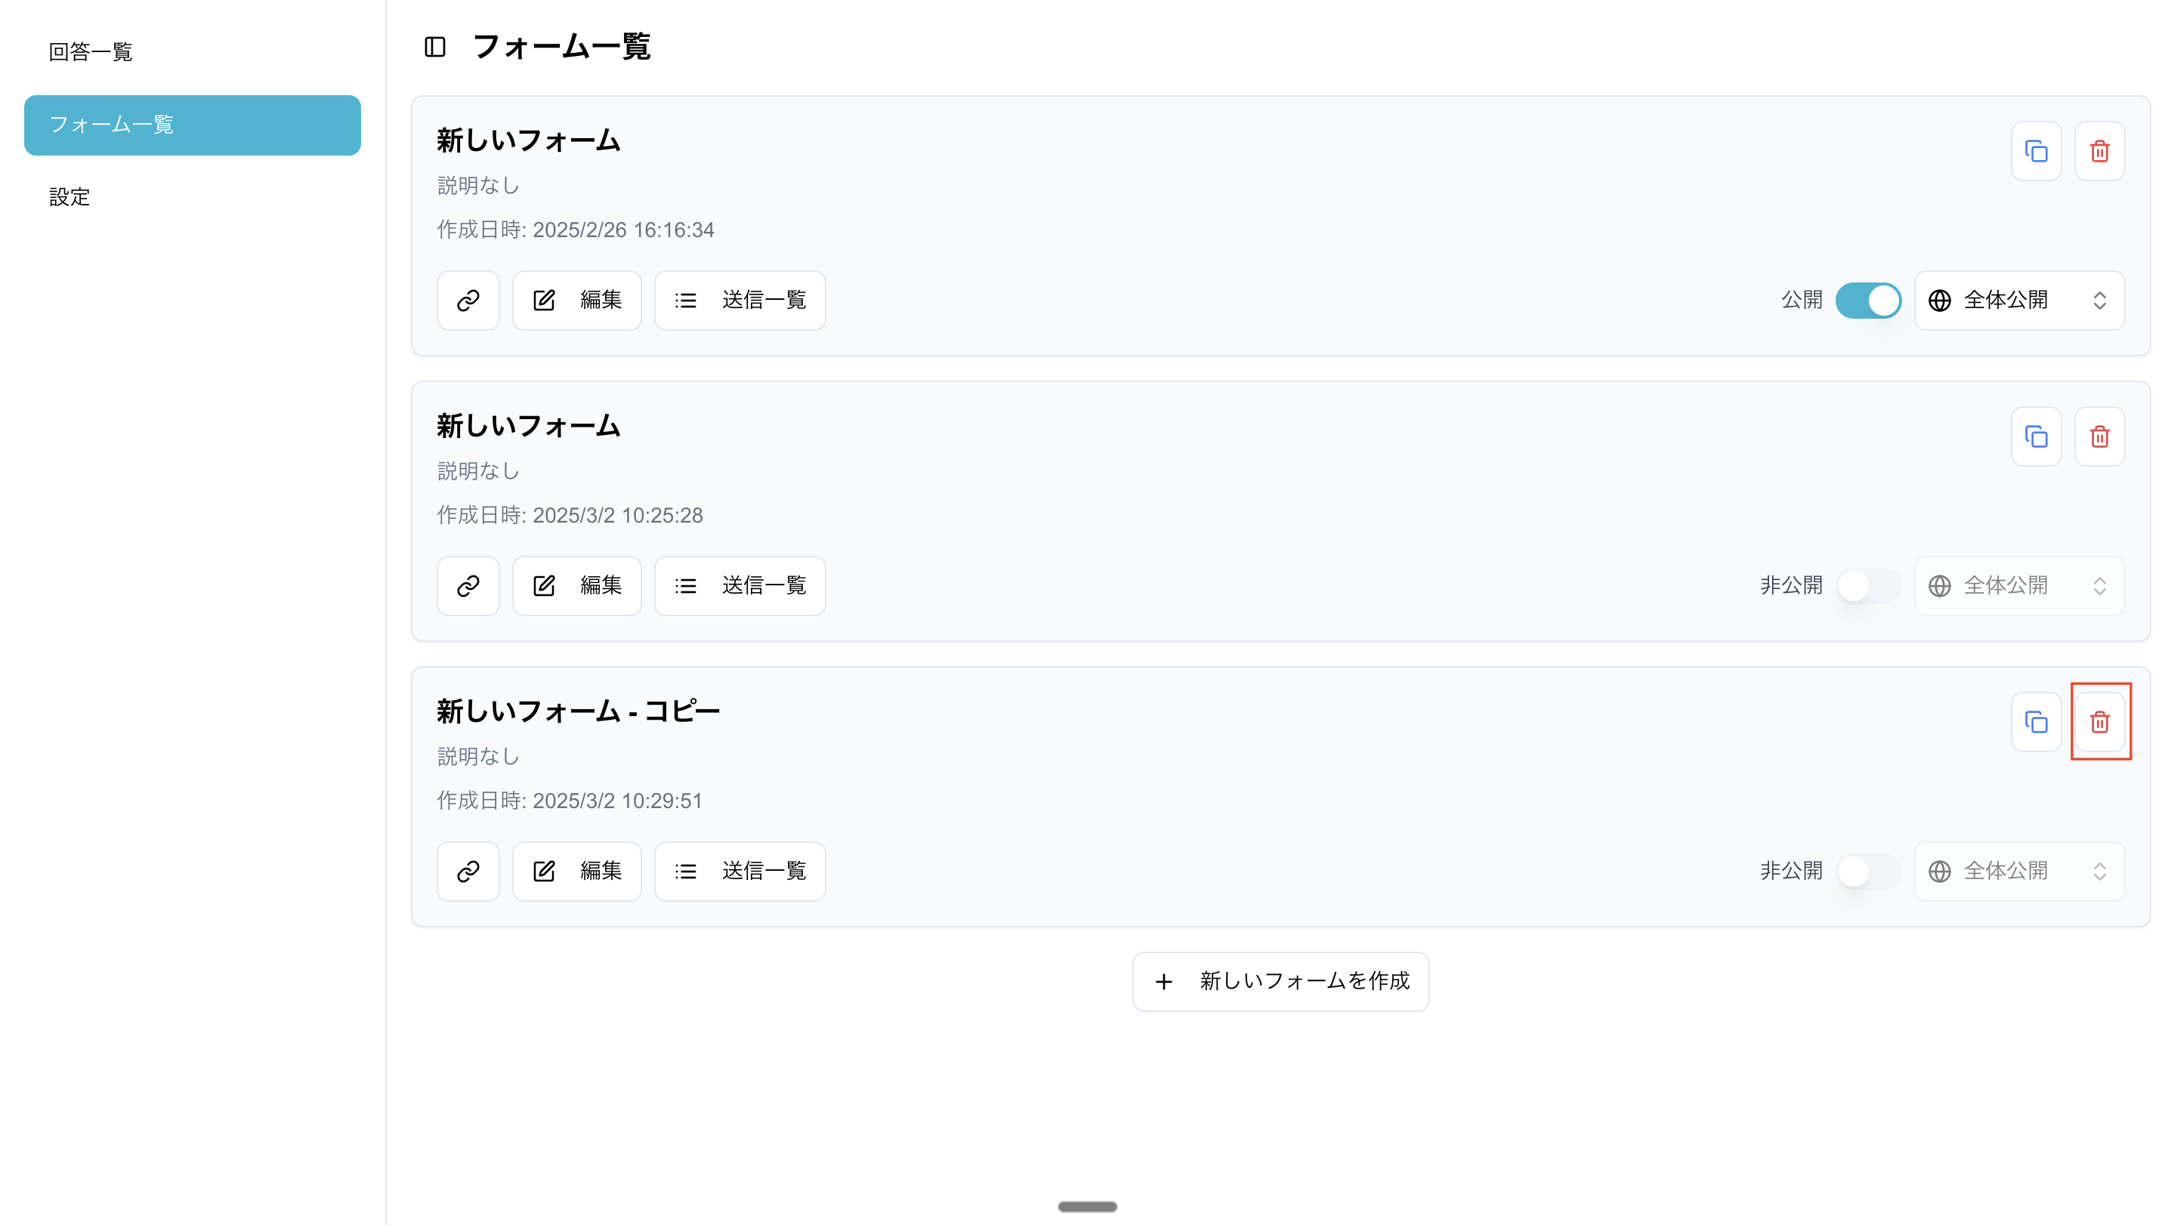Delete the form created 2025/3/2 10:25:28
Image resolution: width=2171 pixels, height=1225 pixels.
(x=2098, y=437)
